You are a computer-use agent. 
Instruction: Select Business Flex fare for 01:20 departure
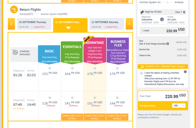[x=118, y=69]
